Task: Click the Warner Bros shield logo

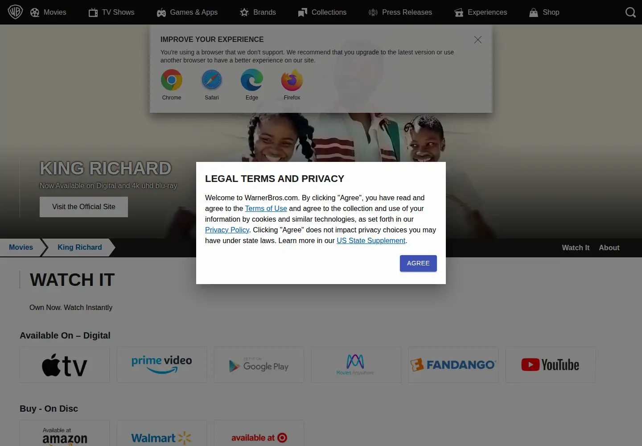Action: (x=15, y=12)
